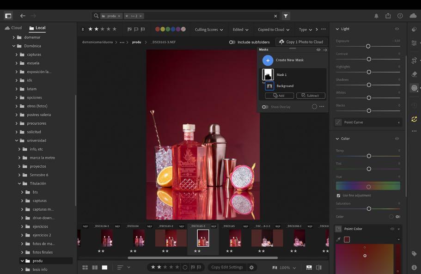Select the Background mask component
The width and height of the screenshot is (421, 274).
click(x=285, y=86)
